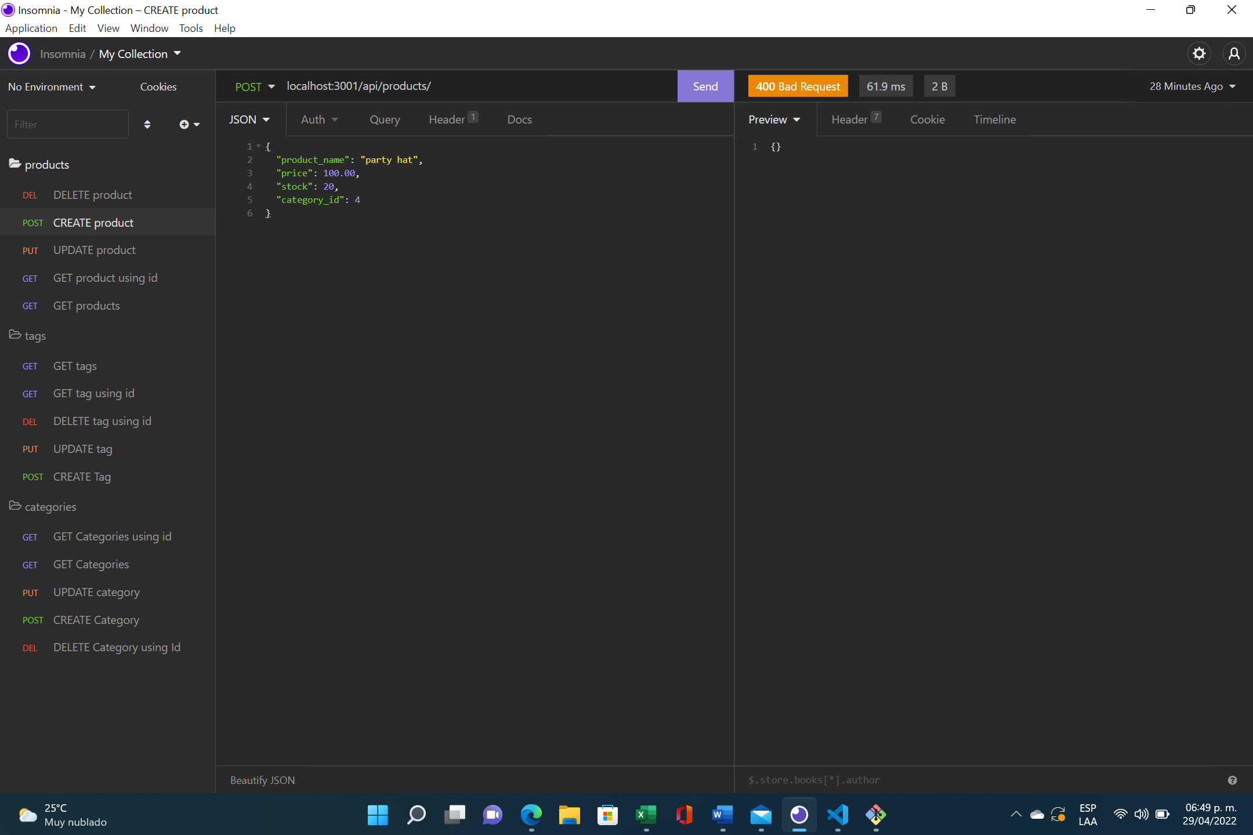Click the sidebar sort order icon
The width and height of the screenshot is (1253, 835).
147,124
